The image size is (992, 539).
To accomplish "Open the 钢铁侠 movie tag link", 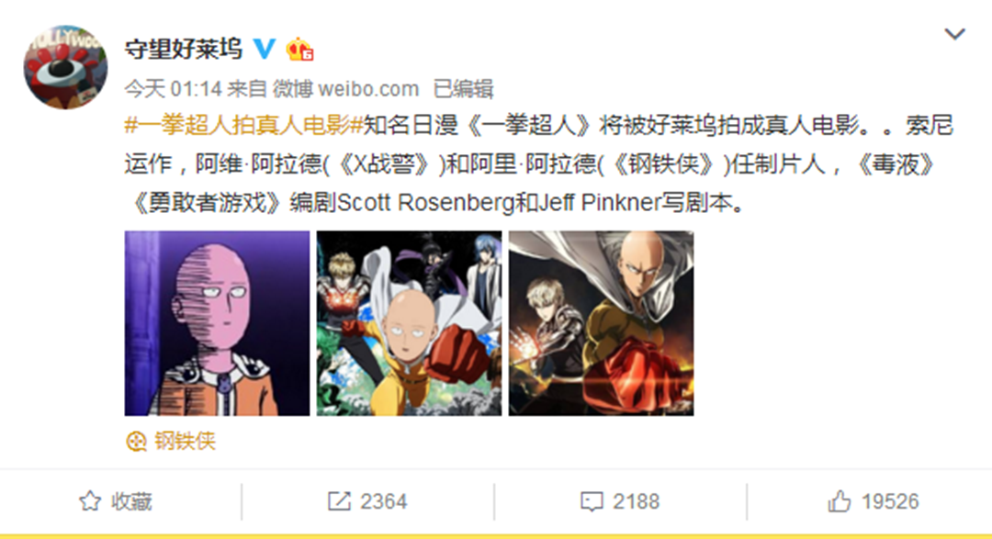I will click(185, 441).
